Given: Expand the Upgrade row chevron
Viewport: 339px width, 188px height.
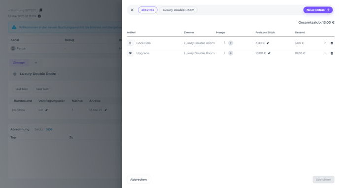Looking at the screenshot, I should tap(325, 53).
